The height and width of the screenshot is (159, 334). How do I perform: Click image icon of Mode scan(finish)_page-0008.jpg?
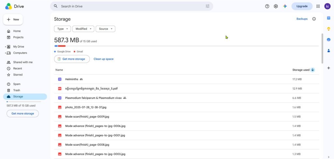[x=60, y=145]
